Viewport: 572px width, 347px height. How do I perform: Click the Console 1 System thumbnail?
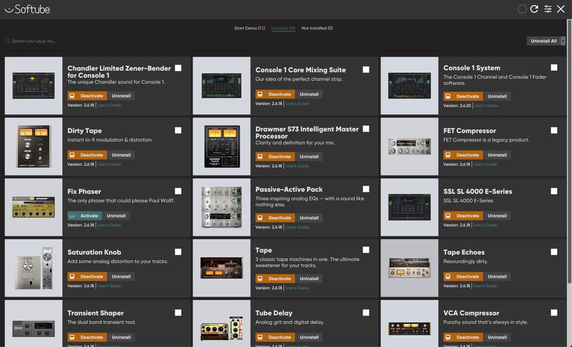coord(409,86)
